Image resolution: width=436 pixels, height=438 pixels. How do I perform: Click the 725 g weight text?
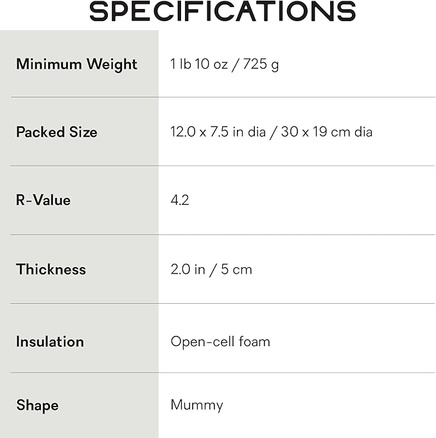click(x=261, y=64)
